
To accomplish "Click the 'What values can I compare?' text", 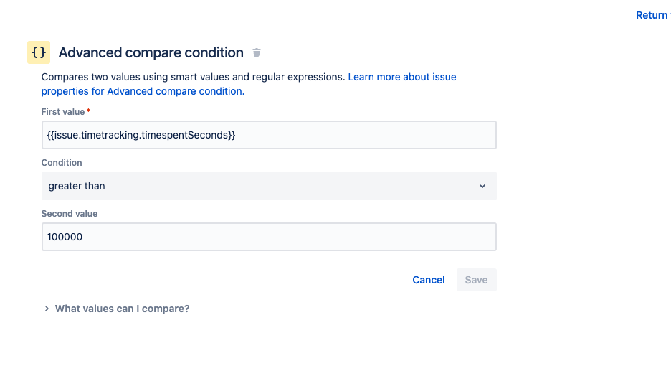I will pos(123,309).
